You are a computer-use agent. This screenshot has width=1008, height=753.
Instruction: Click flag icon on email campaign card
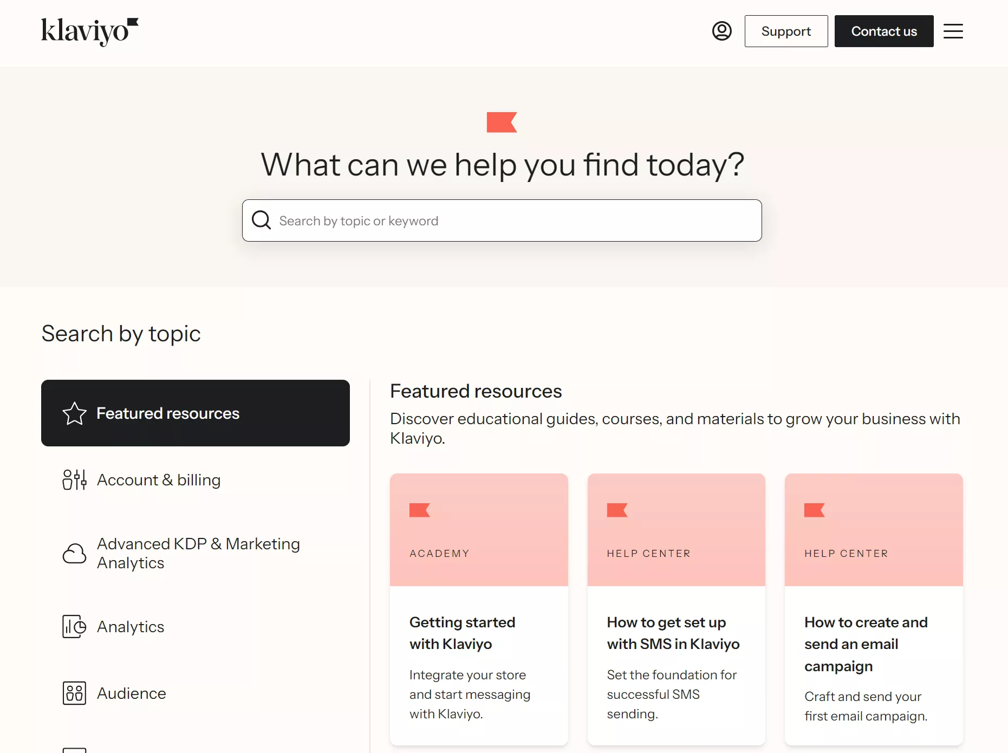click(x=815, y=510)
